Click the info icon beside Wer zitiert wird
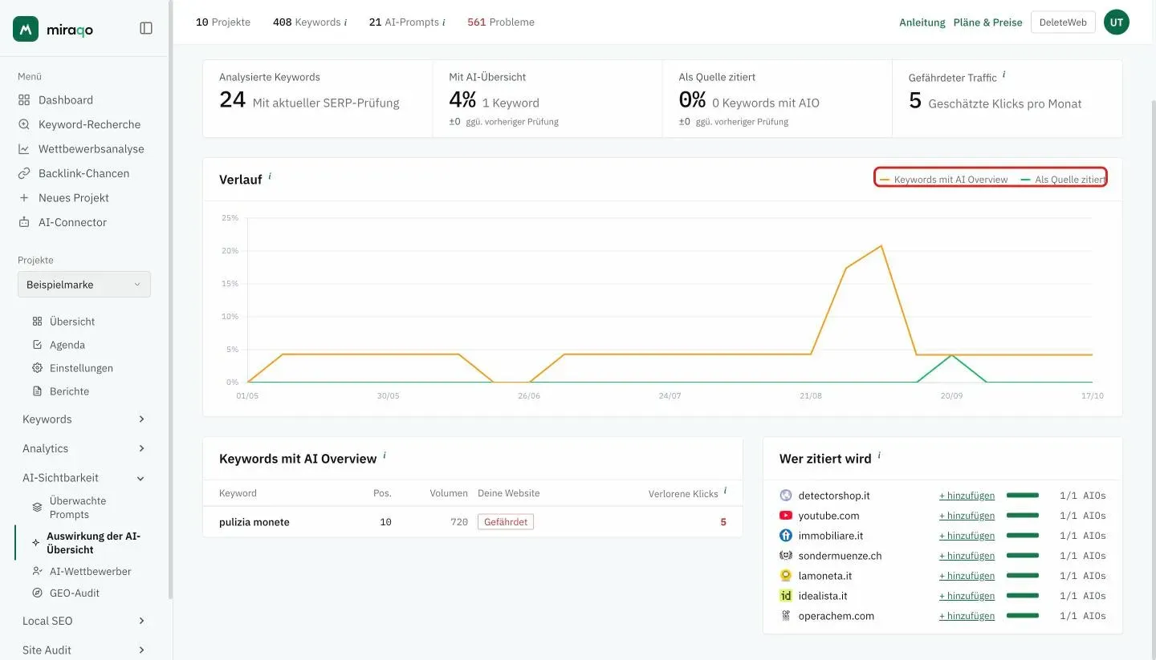The width and height of the screenshot is (1156, 660). click(x=879, y=456)
